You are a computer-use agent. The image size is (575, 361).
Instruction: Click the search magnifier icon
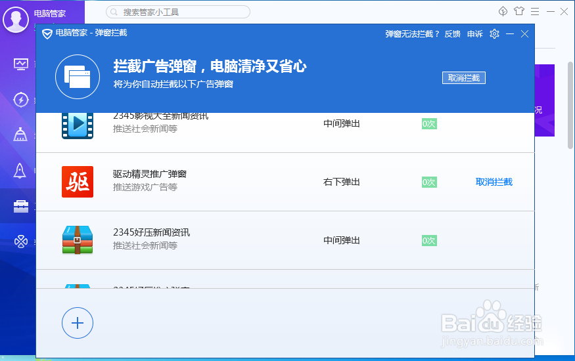(114, 12)
